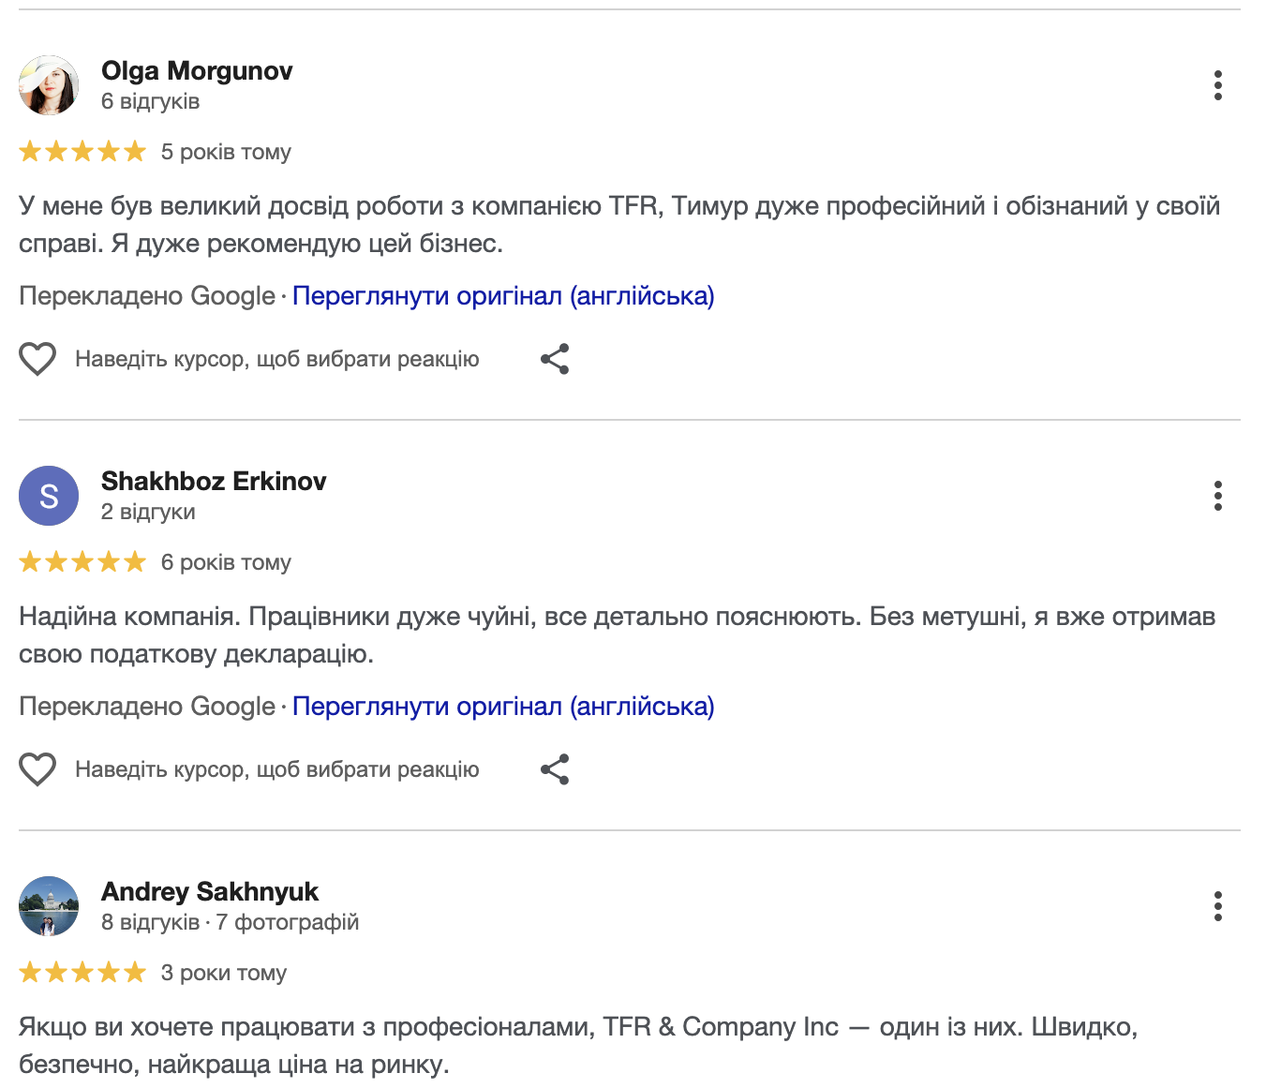Screen dimensions: 1266x1088
Task: Click the five-star rating on Andrey's review
Action: 82,973
